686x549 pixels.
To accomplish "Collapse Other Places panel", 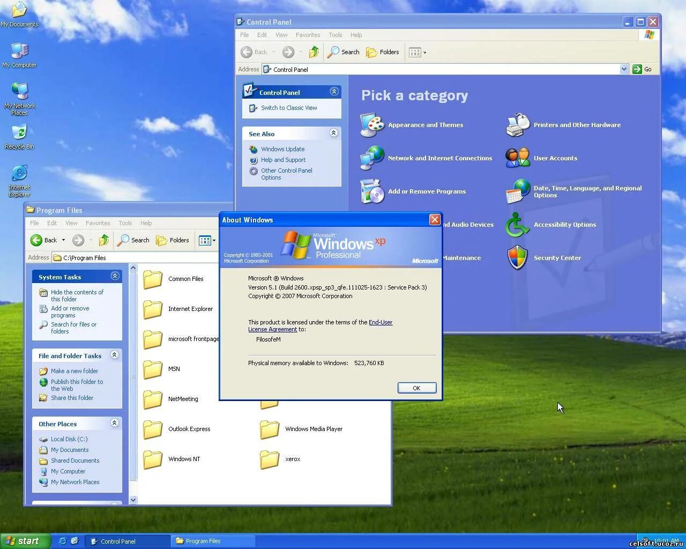I will (x=114, y=423).
